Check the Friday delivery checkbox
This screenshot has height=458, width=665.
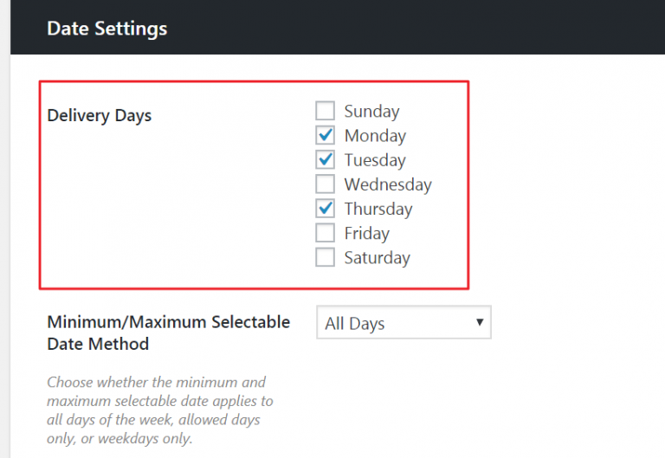click(x=325, y=233)
